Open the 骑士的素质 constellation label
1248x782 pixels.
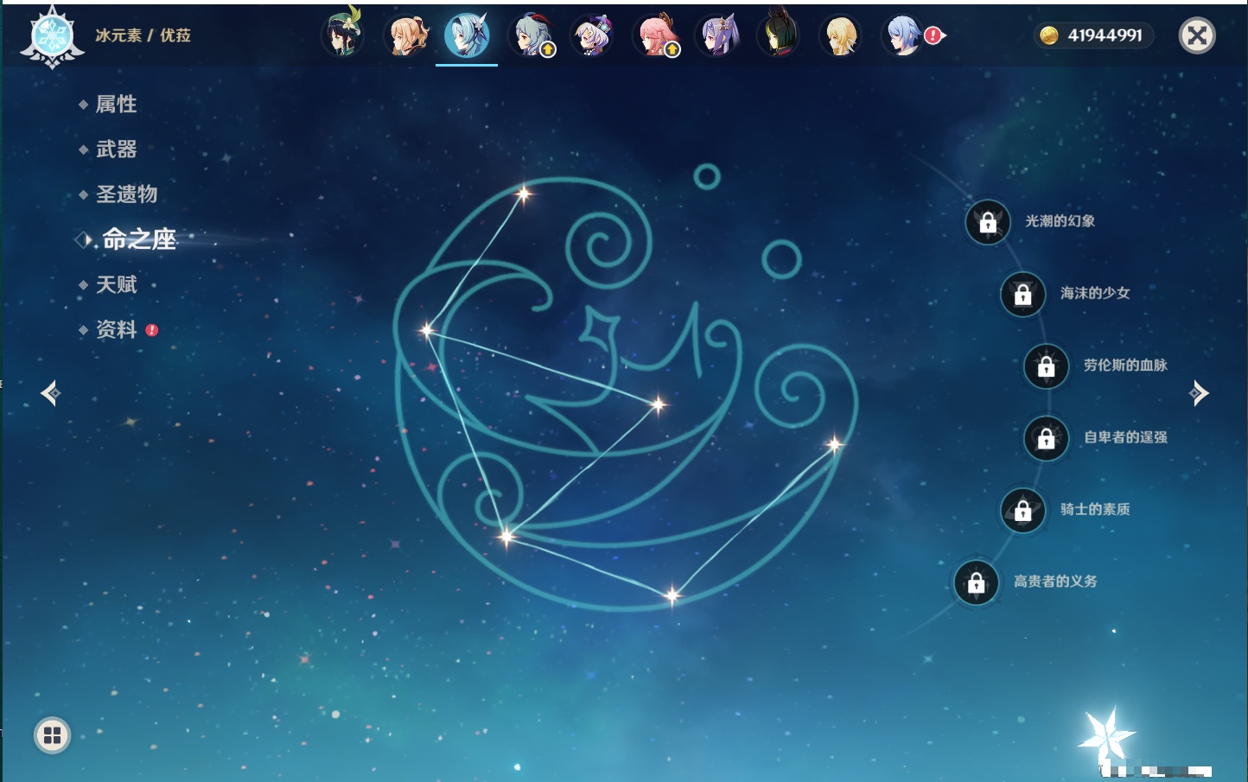(x=1095, y=509)
